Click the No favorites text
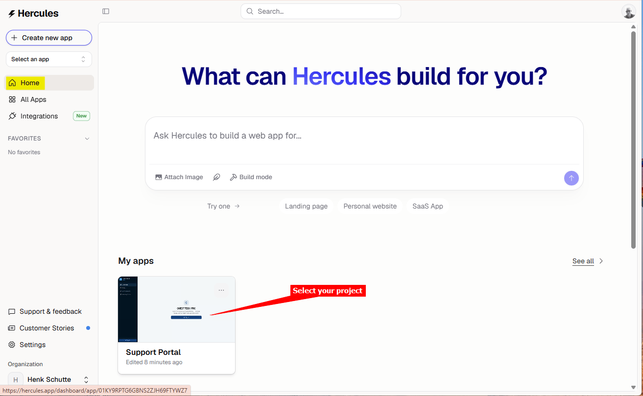643x396 pixels. 24,152
